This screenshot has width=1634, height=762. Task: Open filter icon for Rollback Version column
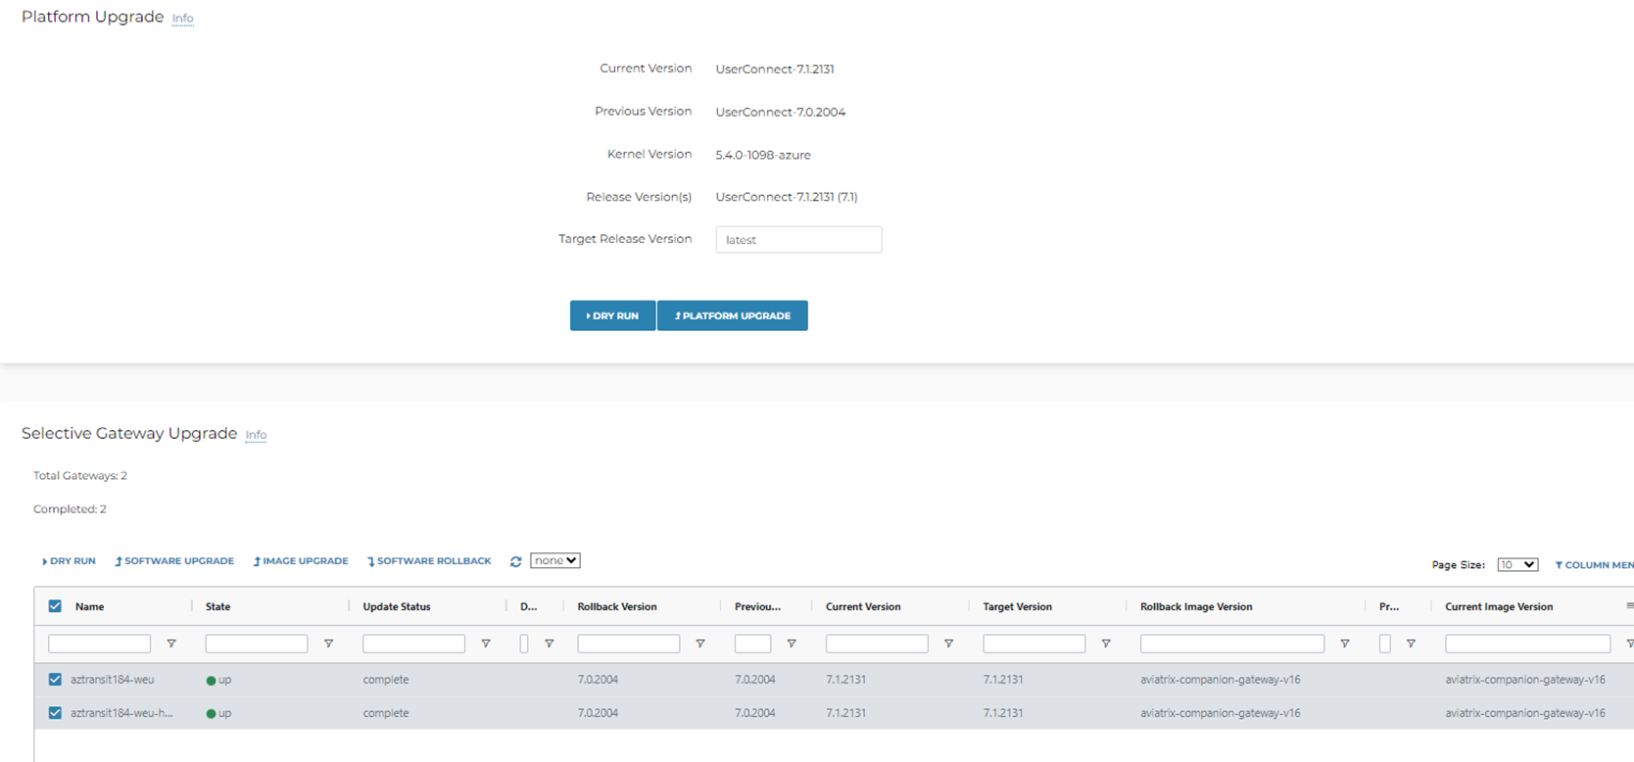700,643
